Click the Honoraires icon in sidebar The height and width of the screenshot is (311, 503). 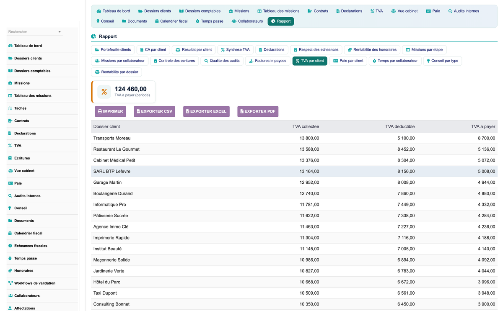10,271
